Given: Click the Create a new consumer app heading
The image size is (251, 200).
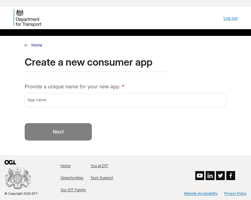Looking at the screenshot, I should pos(89,62).
